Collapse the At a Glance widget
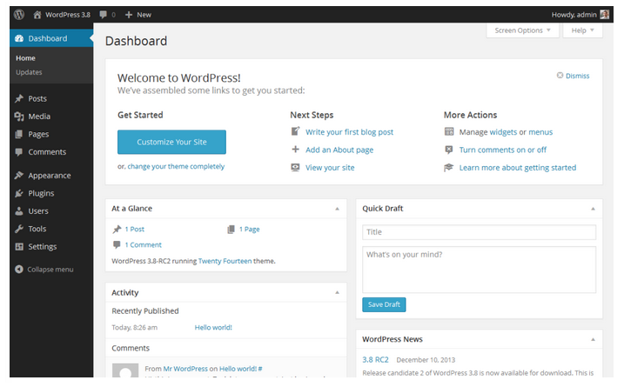 pyautogui.click(x=337, y=209)
